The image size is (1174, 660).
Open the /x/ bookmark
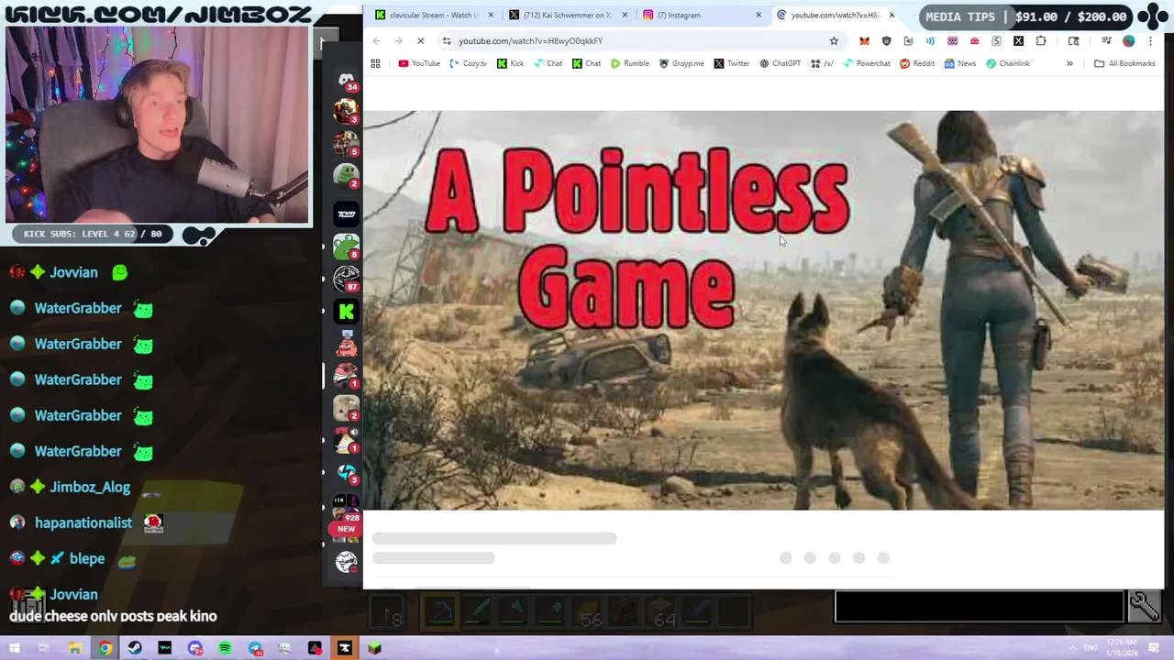point(823,63)
